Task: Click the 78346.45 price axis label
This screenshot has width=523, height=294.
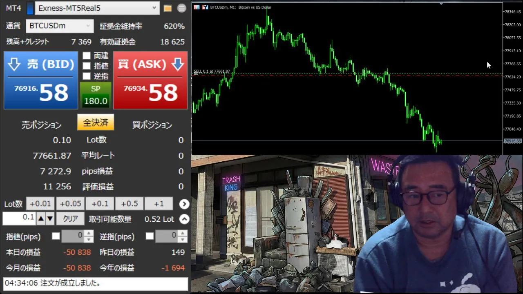Action: pyautogui.click(x=513, y=12)
